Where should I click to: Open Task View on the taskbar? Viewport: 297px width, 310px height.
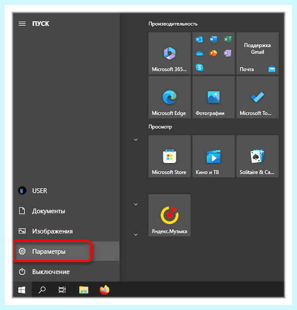tap(62, 290)
